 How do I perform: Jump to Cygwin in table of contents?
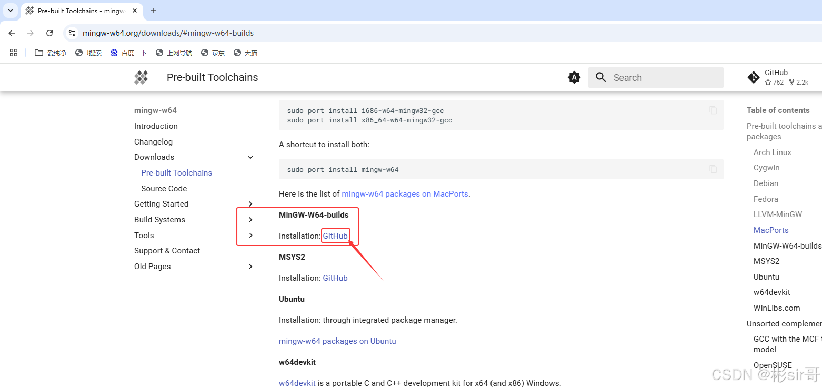pyautogui.click(x=767, y=168)
